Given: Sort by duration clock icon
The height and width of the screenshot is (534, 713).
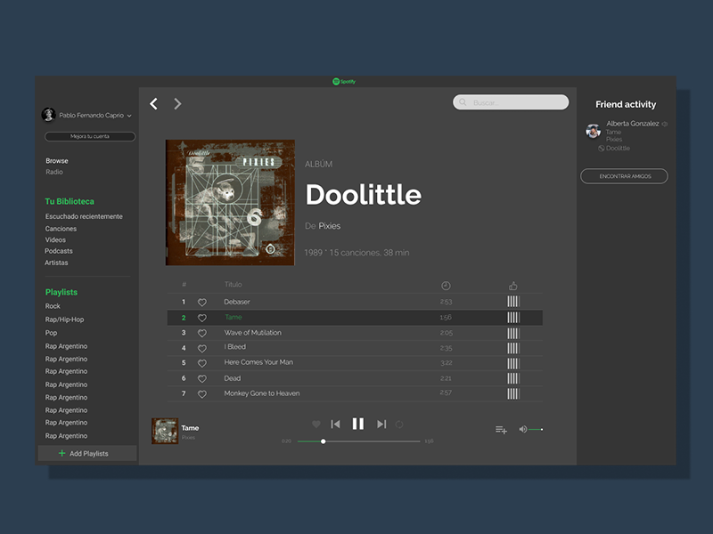Looking at the screenshot, I should pyautogui.click(x=446, y=286).
